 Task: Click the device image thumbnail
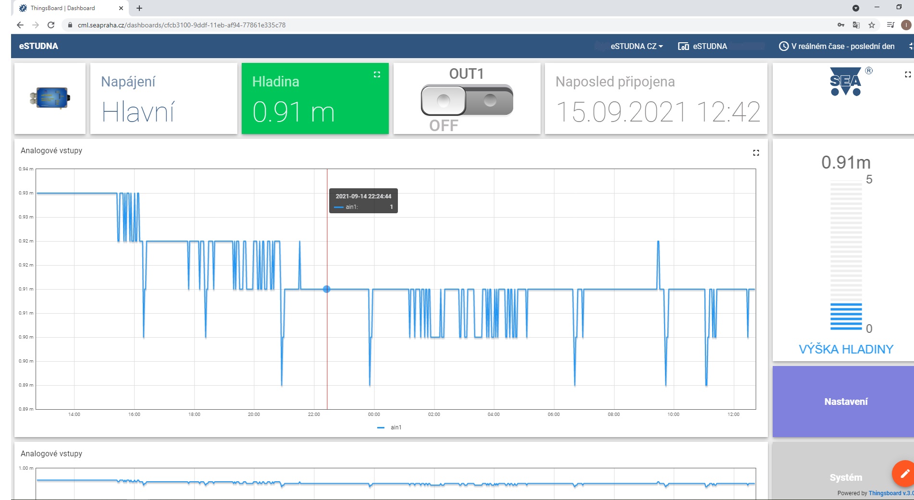coord(50,98)
